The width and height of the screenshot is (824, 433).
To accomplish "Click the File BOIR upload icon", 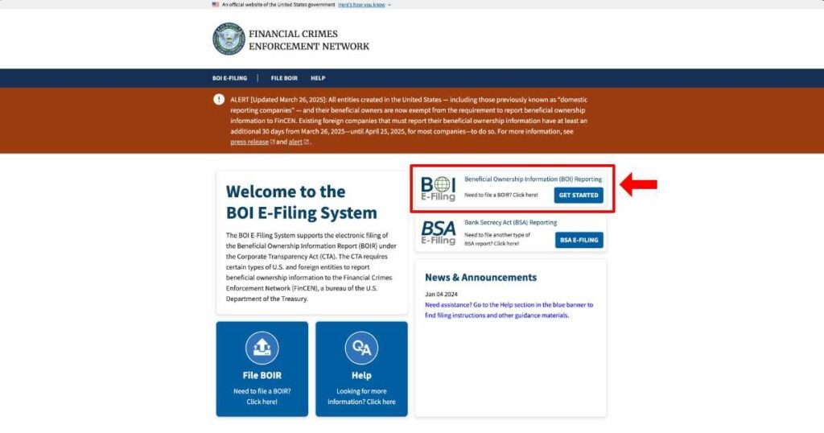I will pyautogui.click(x=262, y=348).
